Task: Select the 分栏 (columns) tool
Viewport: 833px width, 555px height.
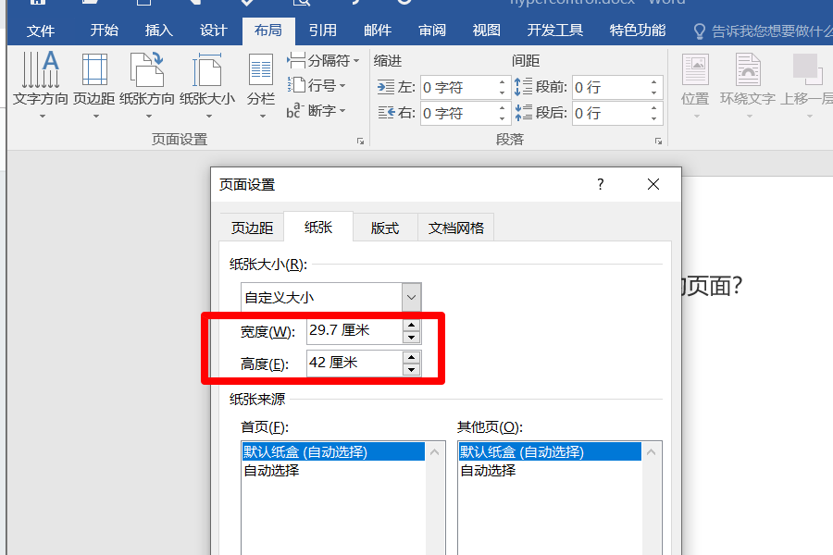Action: point(260,83)
